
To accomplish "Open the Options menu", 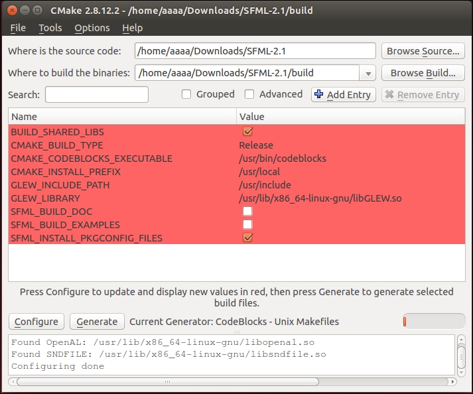I will (x=92, y=28).
